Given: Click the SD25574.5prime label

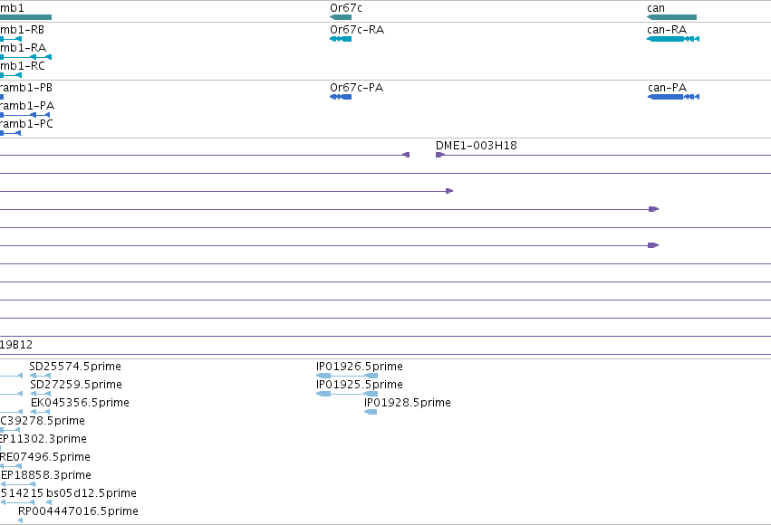Looking at the screenshot, I should tap(75, 367).
